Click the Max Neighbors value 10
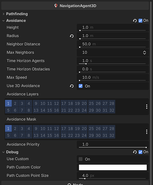 point(85,53)
